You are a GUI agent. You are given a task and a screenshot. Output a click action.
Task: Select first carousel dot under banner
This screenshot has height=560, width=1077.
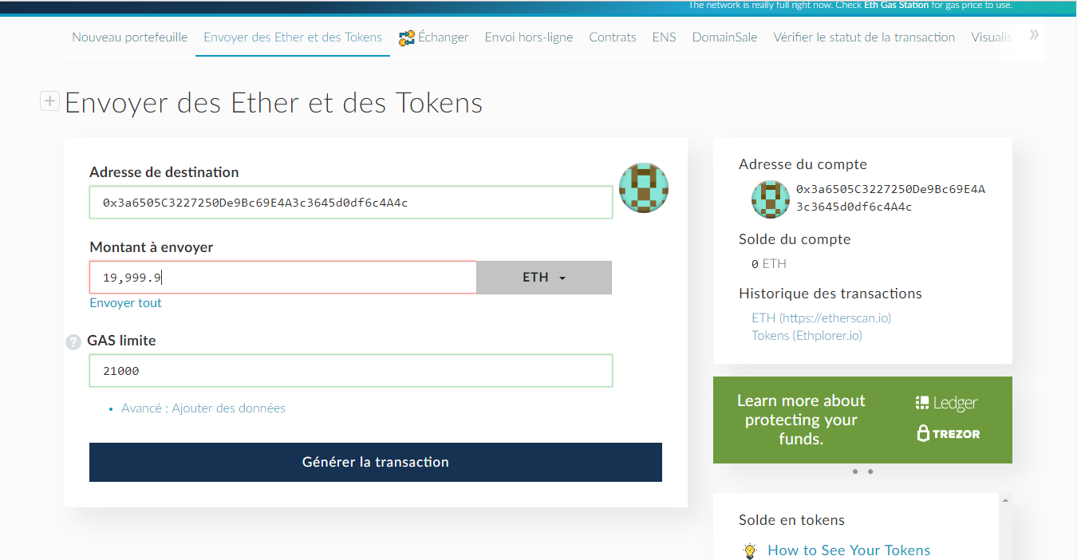[x=855, y=471]
